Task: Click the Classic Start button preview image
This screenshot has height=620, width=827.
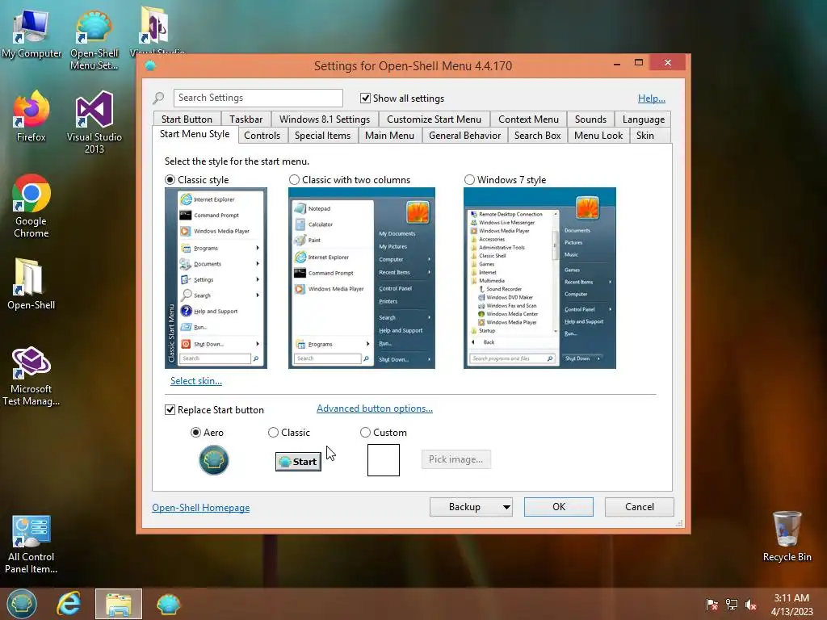Action: tap(298, 461)
